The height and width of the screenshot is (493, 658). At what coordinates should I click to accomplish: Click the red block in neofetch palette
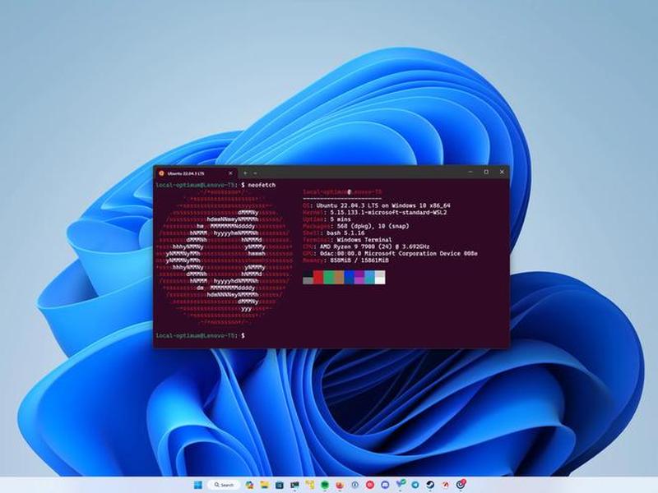318,277
